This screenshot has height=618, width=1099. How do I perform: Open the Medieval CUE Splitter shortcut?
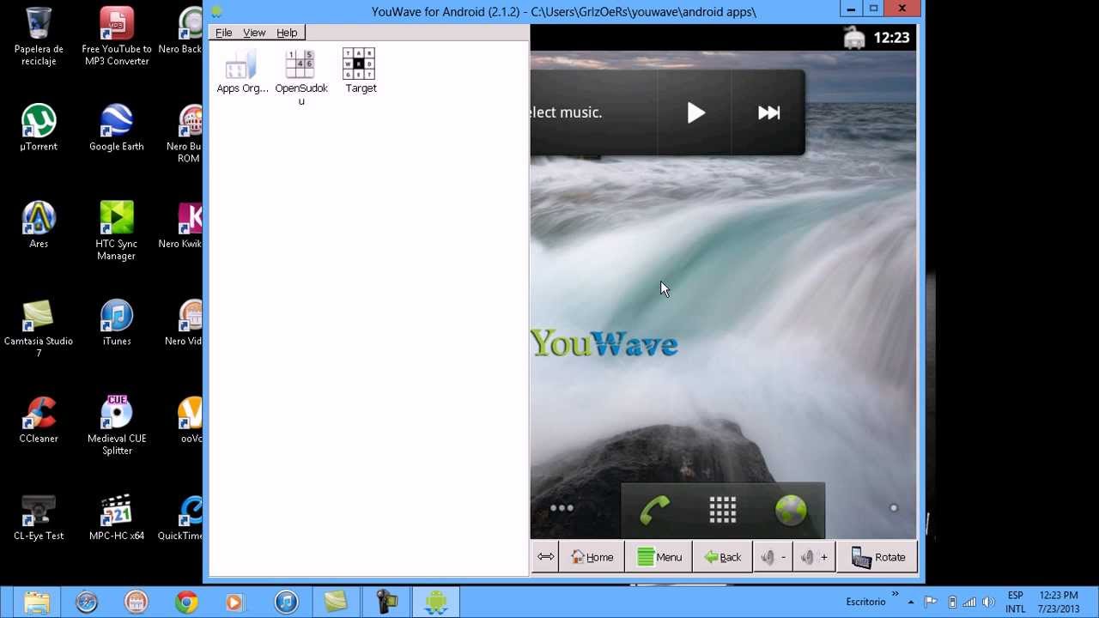117,425
